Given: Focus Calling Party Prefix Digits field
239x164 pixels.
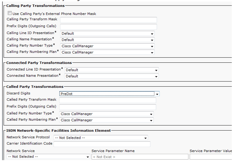Looking at the screenshot, I should point(108,27).
